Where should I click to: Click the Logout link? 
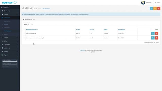tap(158, 3)
